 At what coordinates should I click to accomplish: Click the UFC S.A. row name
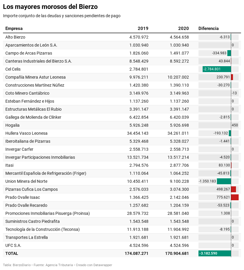tap(13, 245)
